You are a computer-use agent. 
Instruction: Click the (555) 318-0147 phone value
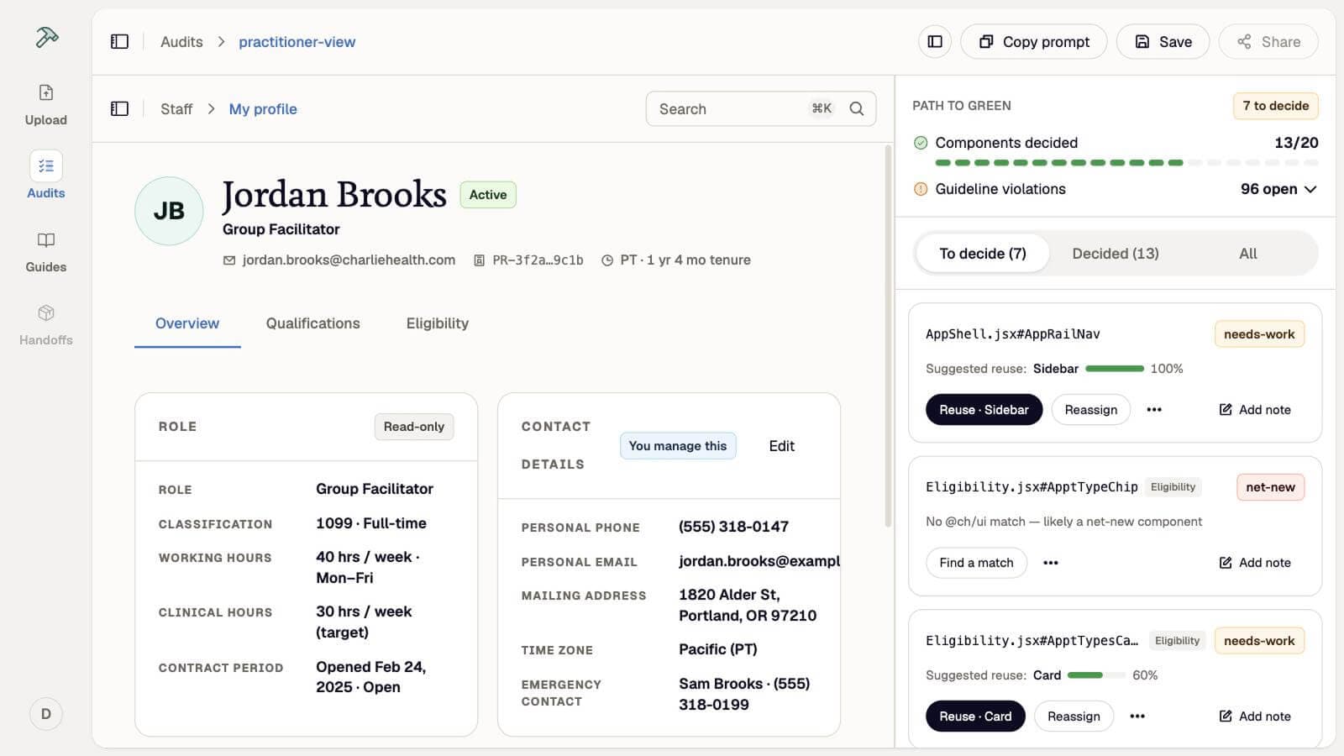733,527
